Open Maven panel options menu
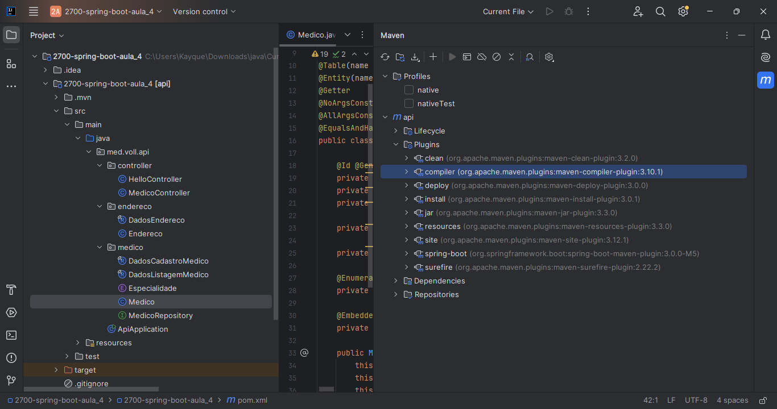The width and height of the screenshot is (777, 409). pyautogui.click(x=727, y=35)
